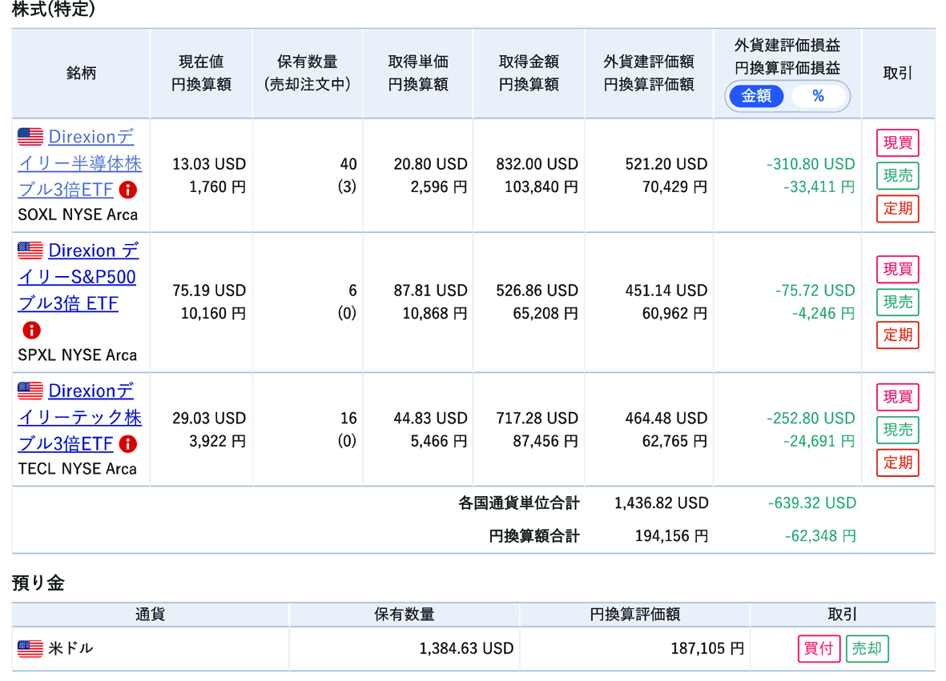946x681 pixels.
Task: Click SPXL NYSE Arca ticker text
Action: (77, 355)
